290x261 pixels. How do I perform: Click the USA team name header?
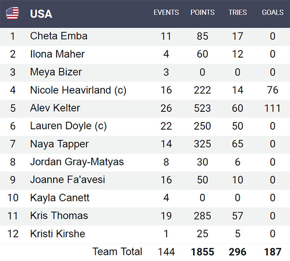(41, 14)
